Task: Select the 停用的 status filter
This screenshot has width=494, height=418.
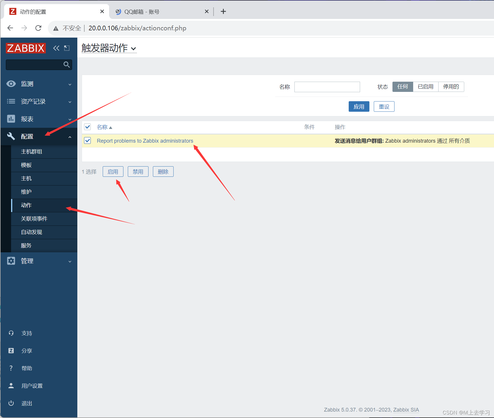Action: coord(451,87)
